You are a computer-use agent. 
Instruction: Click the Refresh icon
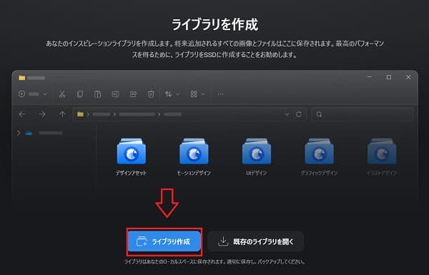click(x=299, y=114)
